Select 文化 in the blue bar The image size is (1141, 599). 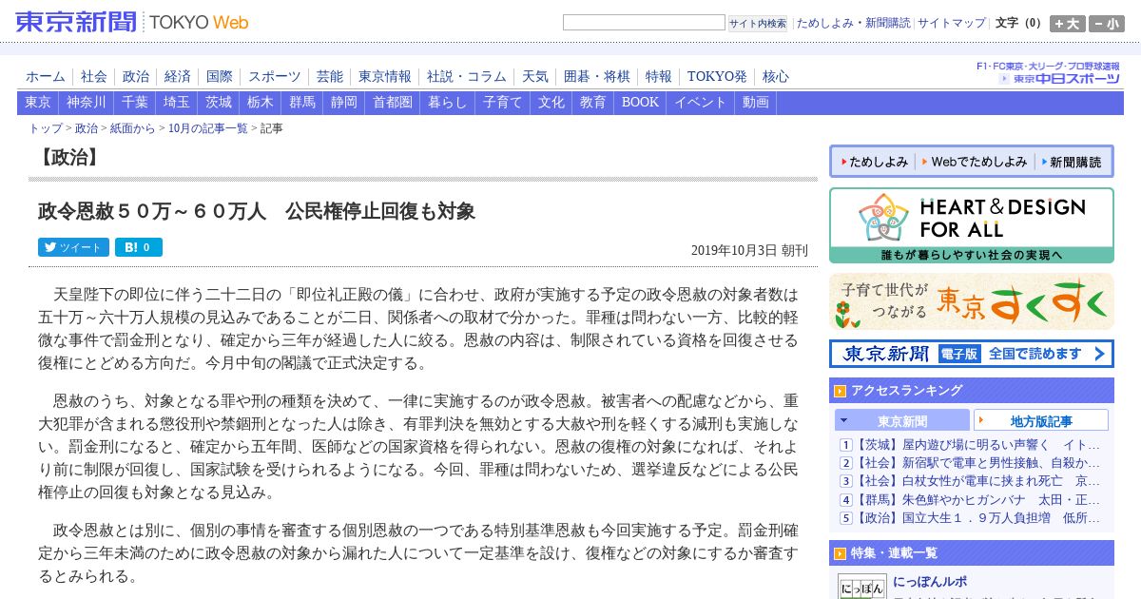pyautogui.click(x=551, y=103)
